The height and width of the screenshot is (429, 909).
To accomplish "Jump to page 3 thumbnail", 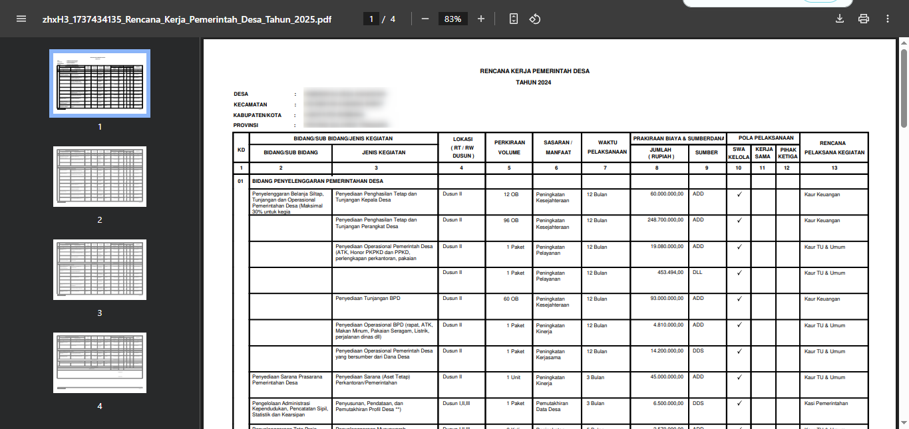I will pyautogui.click(x=100, y=270).
